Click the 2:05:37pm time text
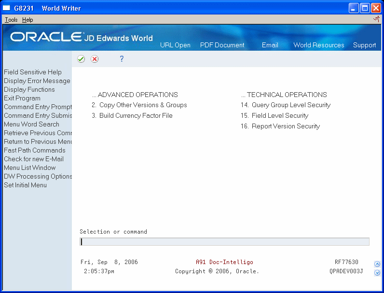The height and width of the screenshot is (293, 384). (99, 271)
